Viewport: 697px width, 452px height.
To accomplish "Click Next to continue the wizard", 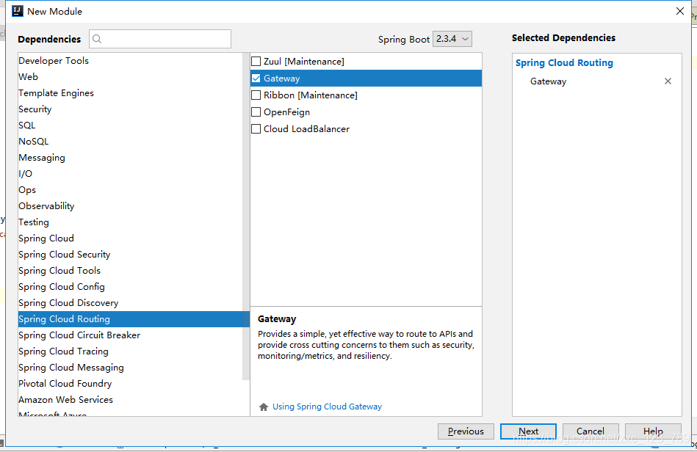I will tap(528, 431).
